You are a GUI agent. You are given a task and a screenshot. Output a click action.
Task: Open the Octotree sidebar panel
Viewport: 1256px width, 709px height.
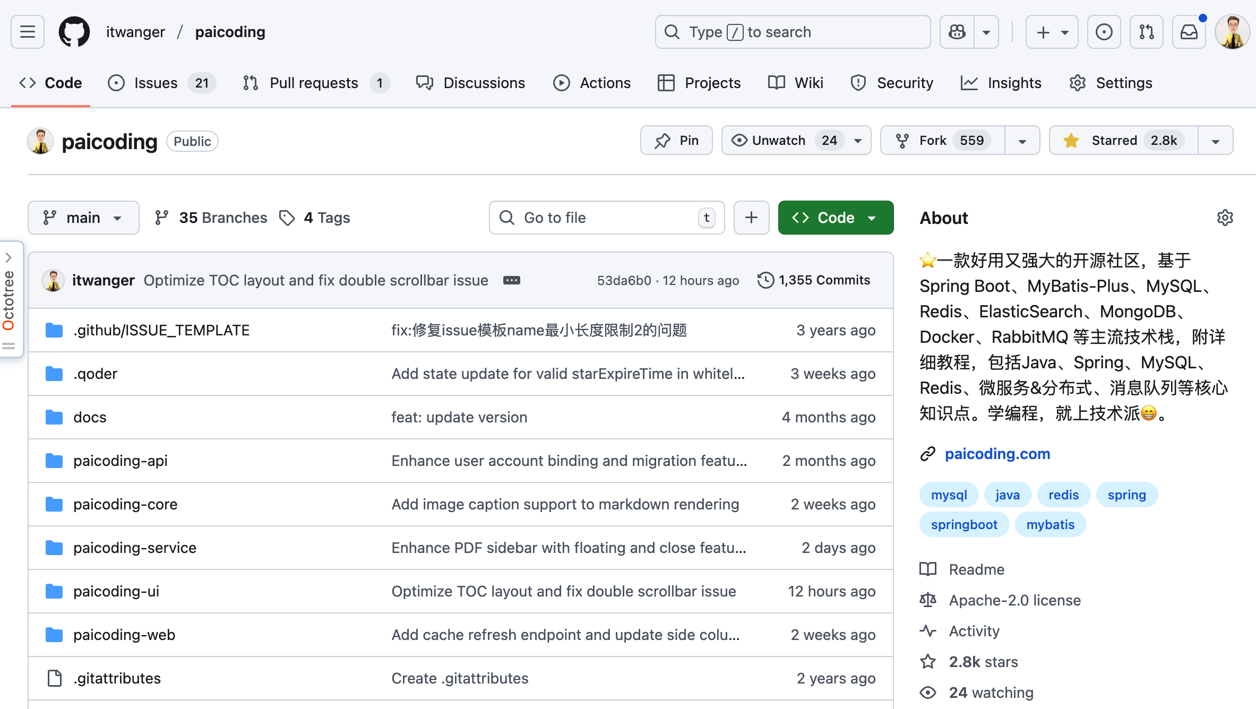click(10, 300)
